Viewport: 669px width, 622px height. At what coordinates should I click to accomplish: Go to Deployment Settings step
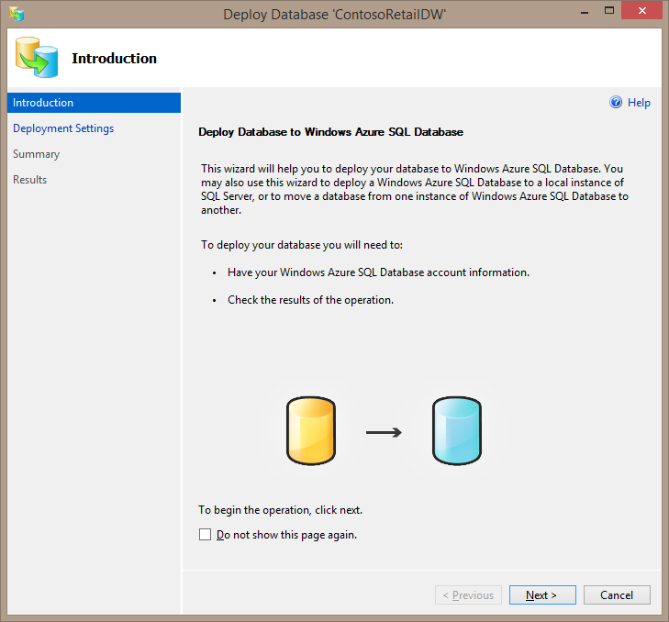(63, 128)
